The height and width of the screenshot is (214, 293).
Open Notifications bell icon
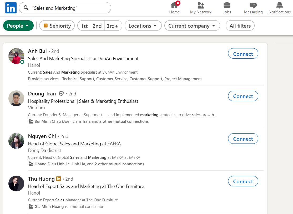[280, 5]
